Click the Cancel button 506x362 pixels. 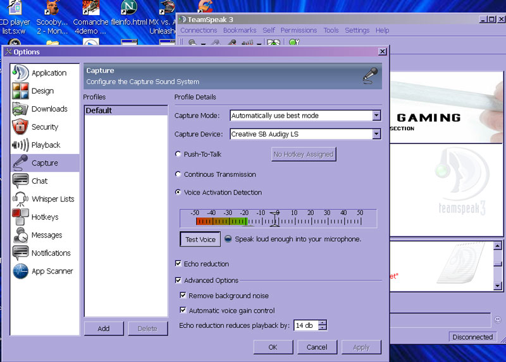[x=317, y=347]
